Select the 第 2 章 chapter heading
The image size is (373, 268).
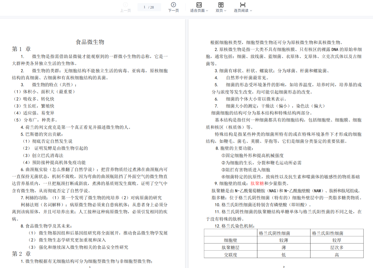(21, 254)
